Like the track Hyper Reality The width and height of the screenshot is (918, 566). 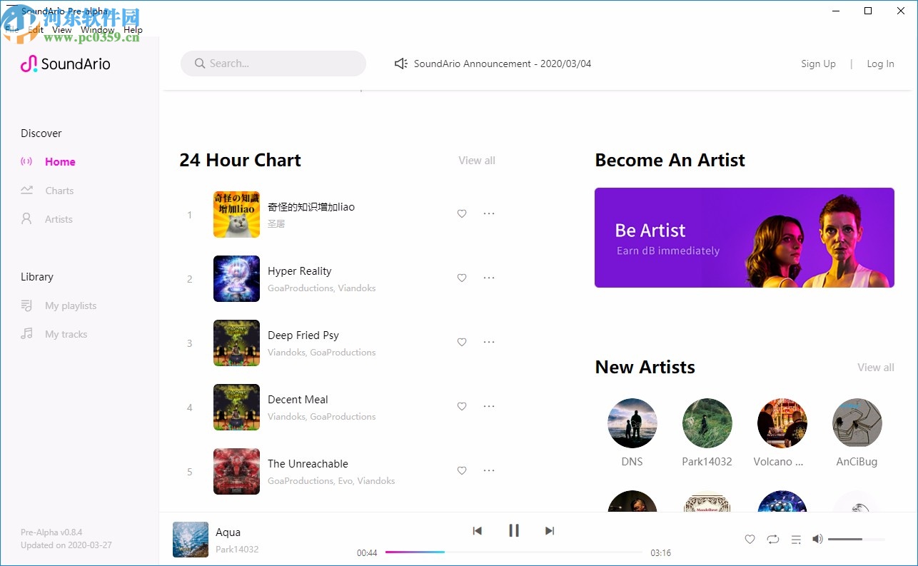(462, 278)
